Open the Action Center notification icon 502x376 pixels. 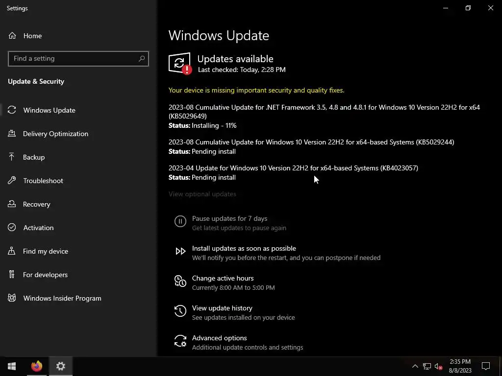click(x=486, y=366)
